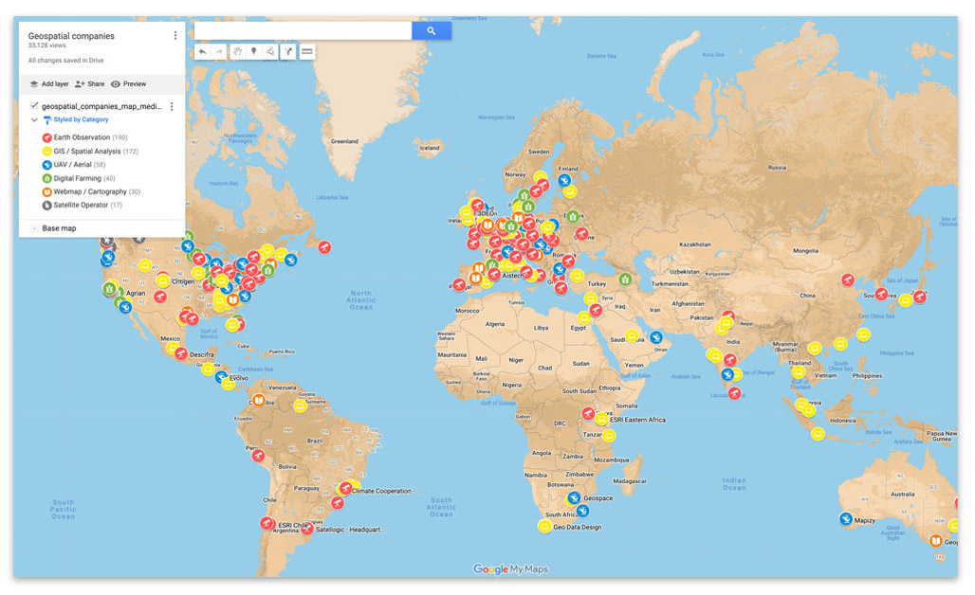975x595 pixels.
Task: Click the red marker beside Descifra in Mexico
Action: click(x=181, y=353)
